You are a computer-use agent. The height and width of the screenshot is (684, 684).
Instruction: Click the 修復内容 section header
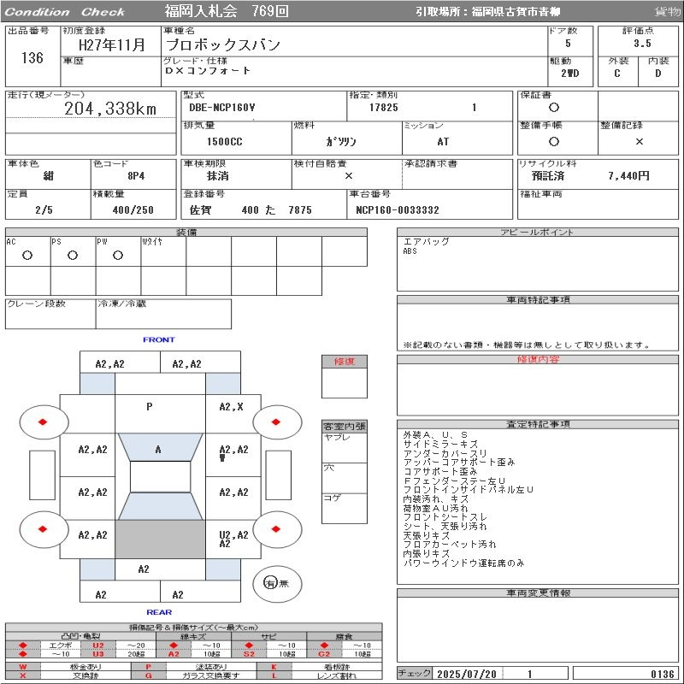point(538,359)
